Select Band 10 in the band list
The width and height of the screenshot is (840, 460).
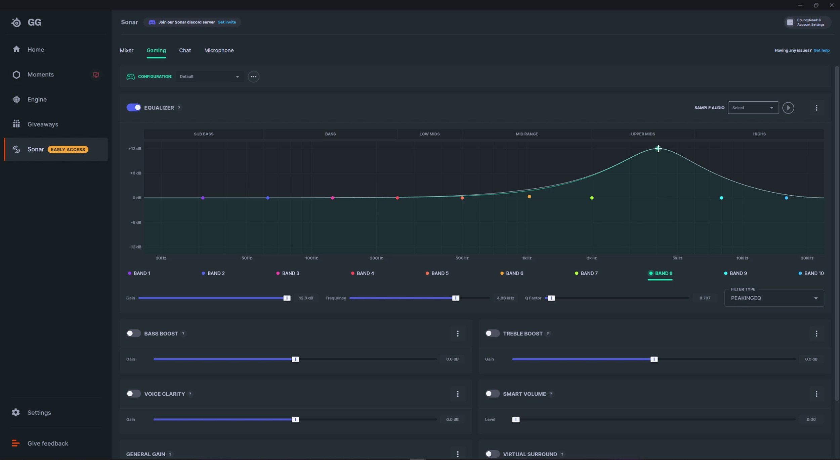click(x=811, y=273)
